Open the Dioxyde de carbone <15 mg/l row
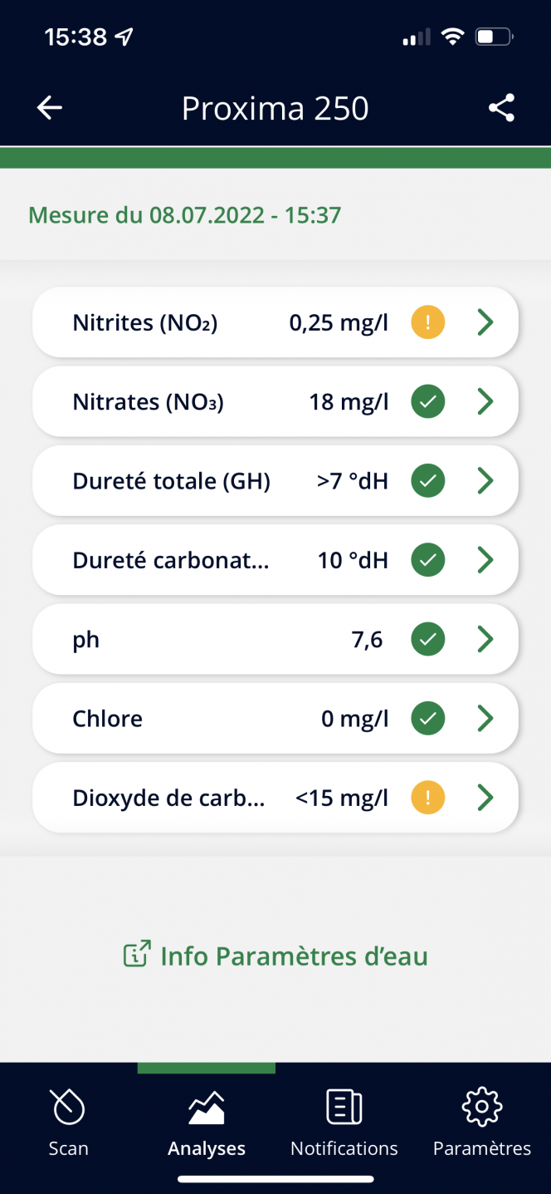The width and height of the screenshot is (551, 1194). click(x=275, y=798)
